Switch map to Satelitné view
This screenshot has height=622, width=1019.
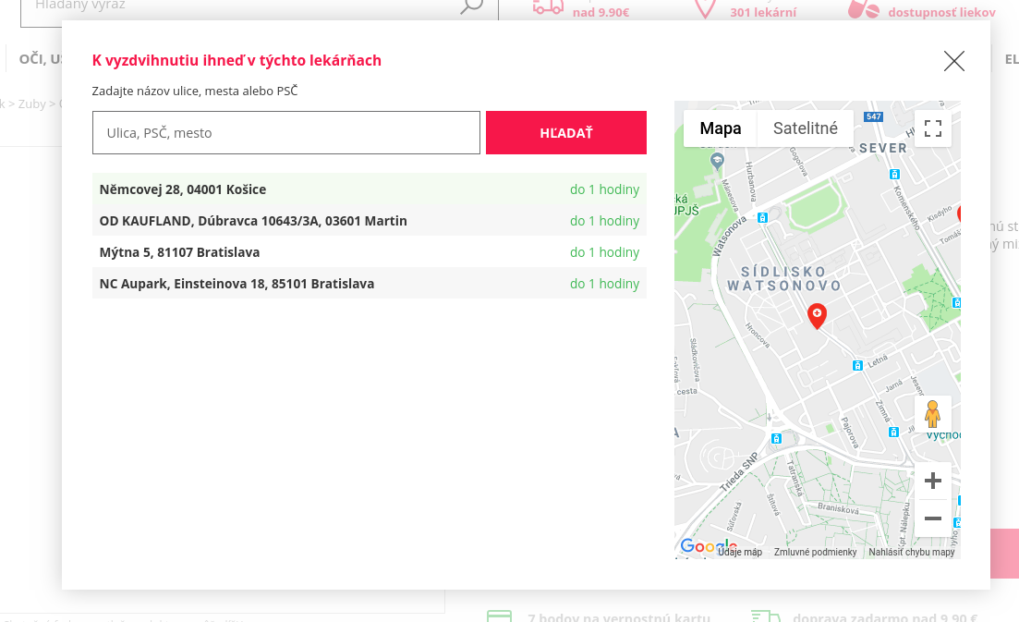pyautogui.click(x=806, y=128)
